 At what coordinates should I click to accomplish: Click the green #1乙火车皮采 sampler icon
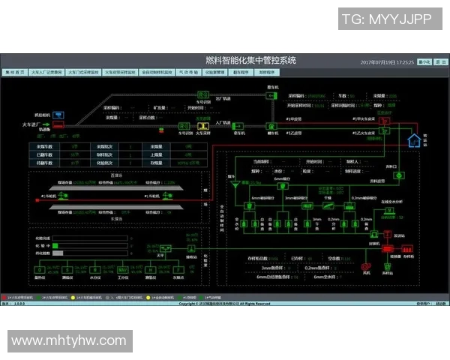[x=385, y=131]
